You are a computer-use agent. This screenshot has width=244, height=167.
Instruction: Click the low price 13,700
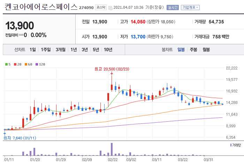(138, 37)
